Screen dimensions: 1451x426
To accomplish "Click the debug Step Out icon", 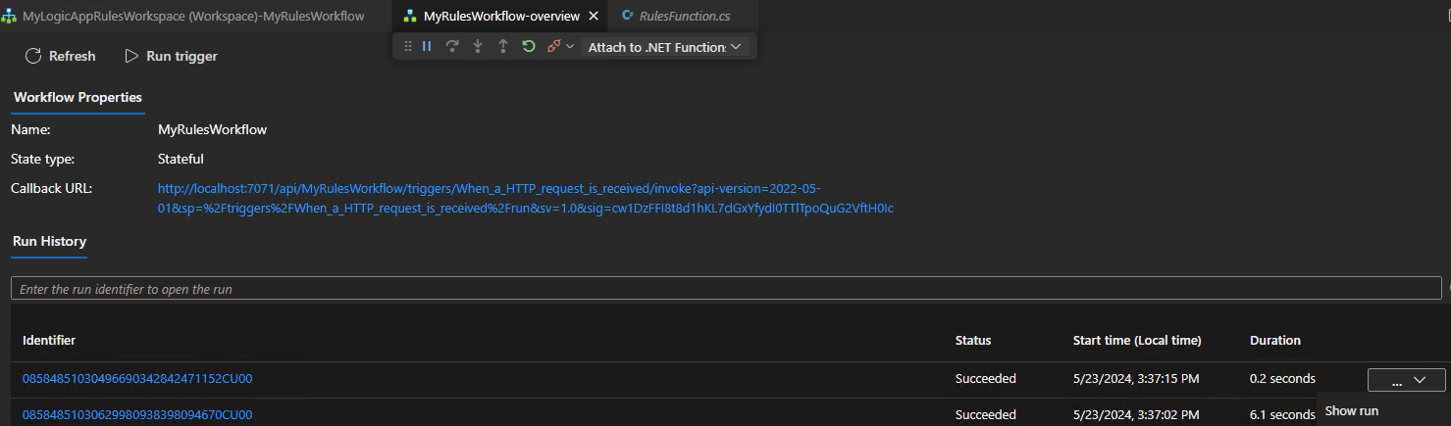I will pyautogui.click(x=503, y=46).
